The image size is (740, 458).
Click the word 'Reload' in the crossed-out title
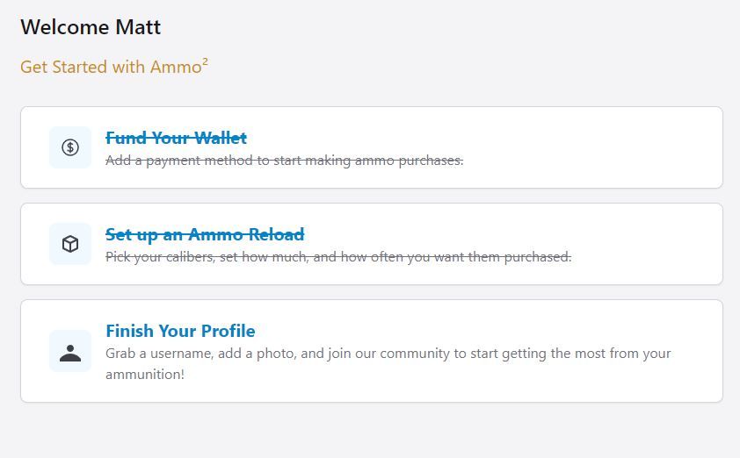274,234
